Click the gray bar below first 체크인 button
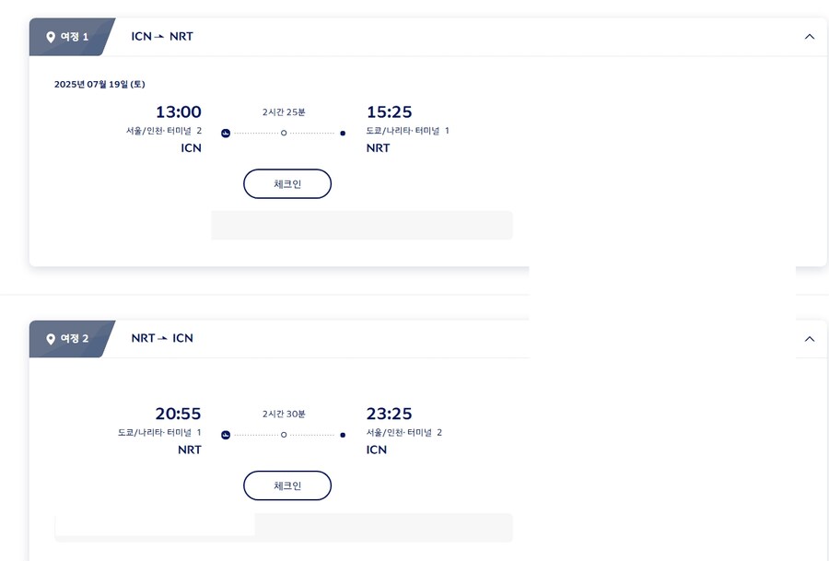The width and height of the screenshot is (829, 561). click(362, 226)
